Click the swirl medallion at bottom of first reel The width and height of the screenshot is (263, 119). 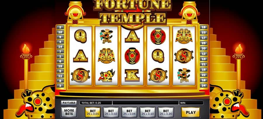[x=80, y=75]
